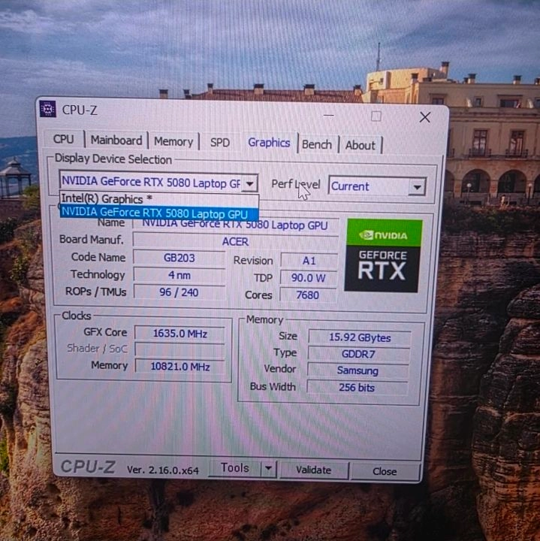540x541 pixels.
Task: Click the Code Name value GB203
Action: pos(179,258)
